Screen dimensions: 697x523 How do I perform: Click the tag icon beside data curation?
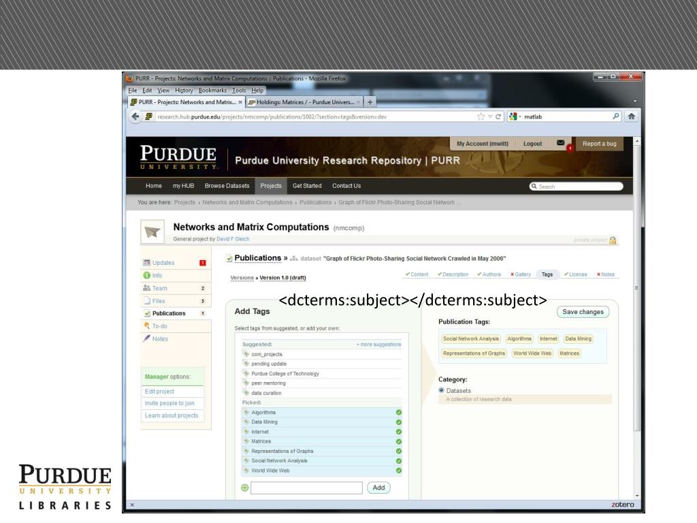coord(246,393)
